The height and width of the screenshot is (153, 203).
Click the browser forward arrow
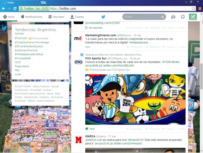pos(9,9)
